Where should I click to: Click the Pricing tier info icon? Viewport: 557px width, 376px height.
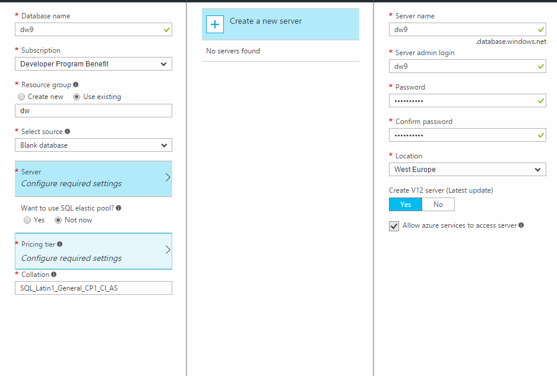click(60, 244)
